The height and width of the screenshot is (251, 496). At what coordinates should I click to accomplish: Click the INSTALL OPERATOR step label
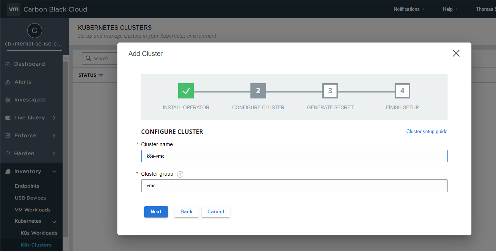point(186,107)
